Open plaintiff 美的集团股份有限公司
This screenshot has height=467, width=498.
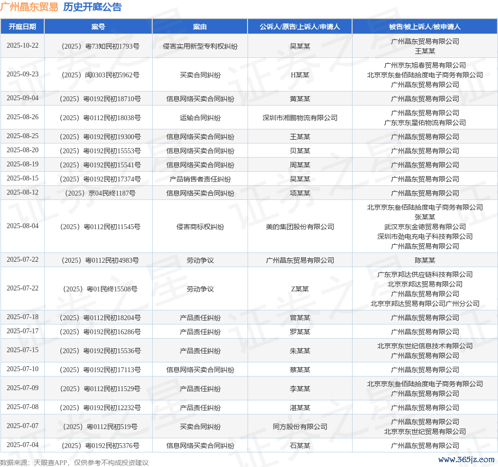[300, 227]
